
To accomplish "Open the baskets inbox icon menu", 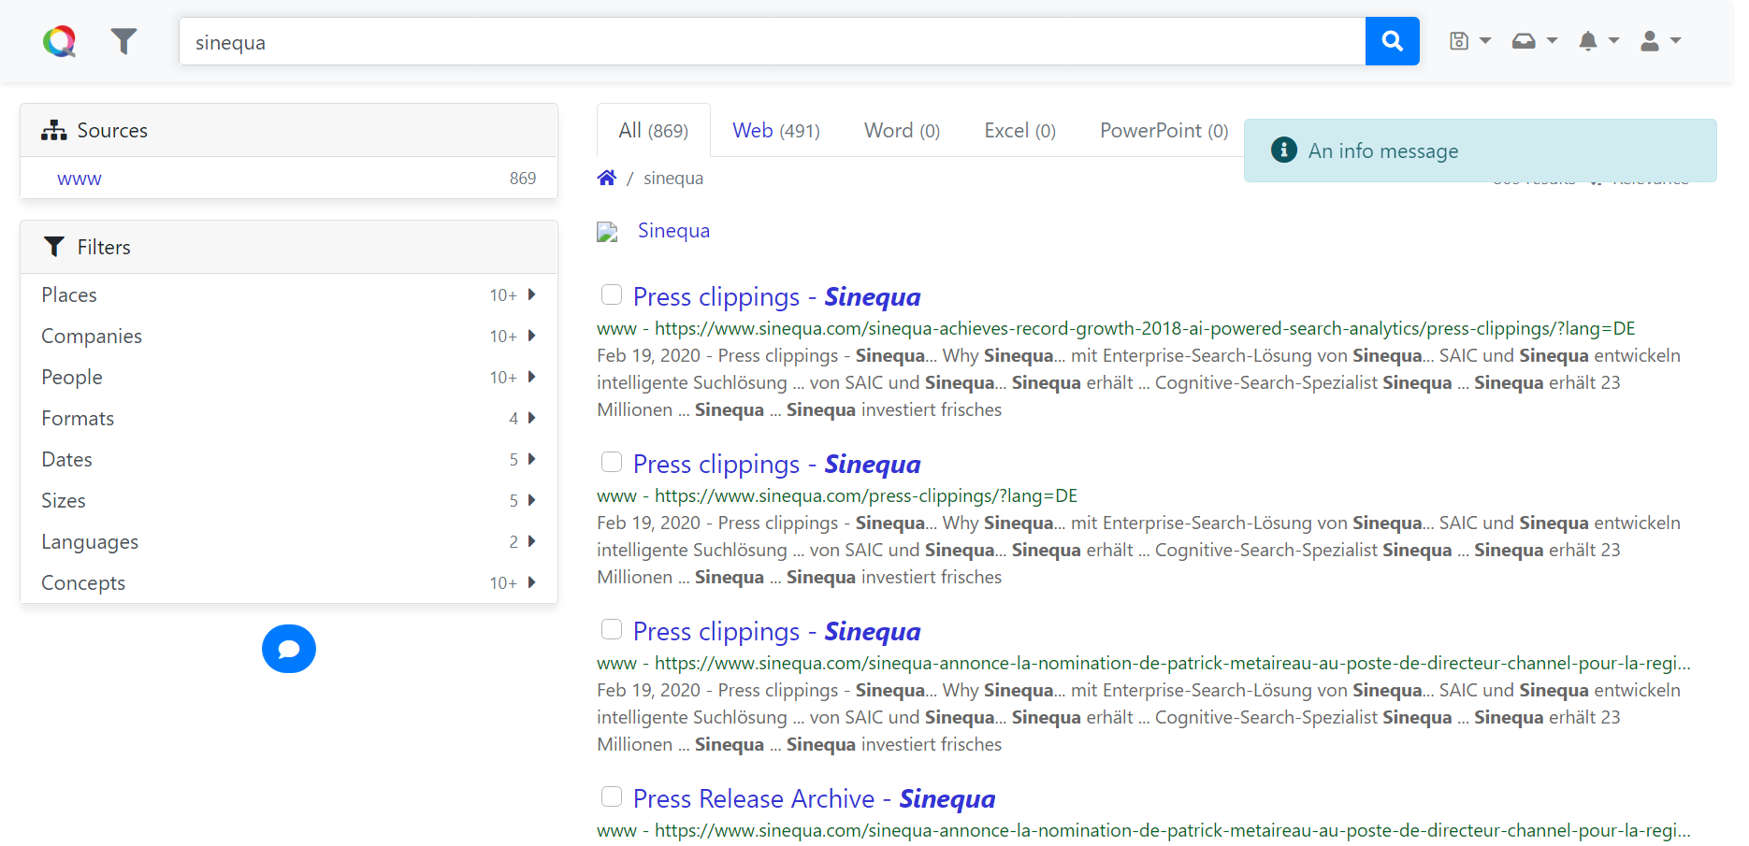I will point(1534,41).
